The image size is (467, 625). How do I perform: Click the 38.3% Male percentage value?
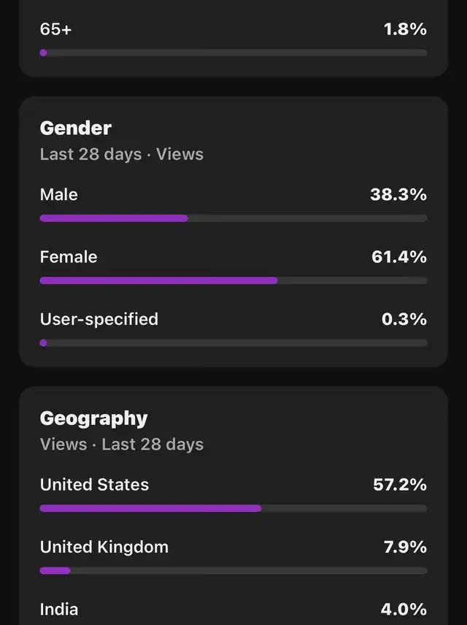point(398,195)
